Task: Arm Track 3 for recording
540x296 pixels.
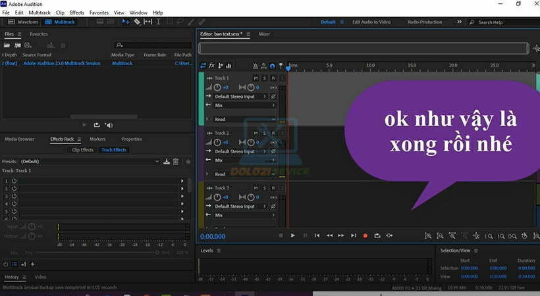Action: click(x=273, y=188)
